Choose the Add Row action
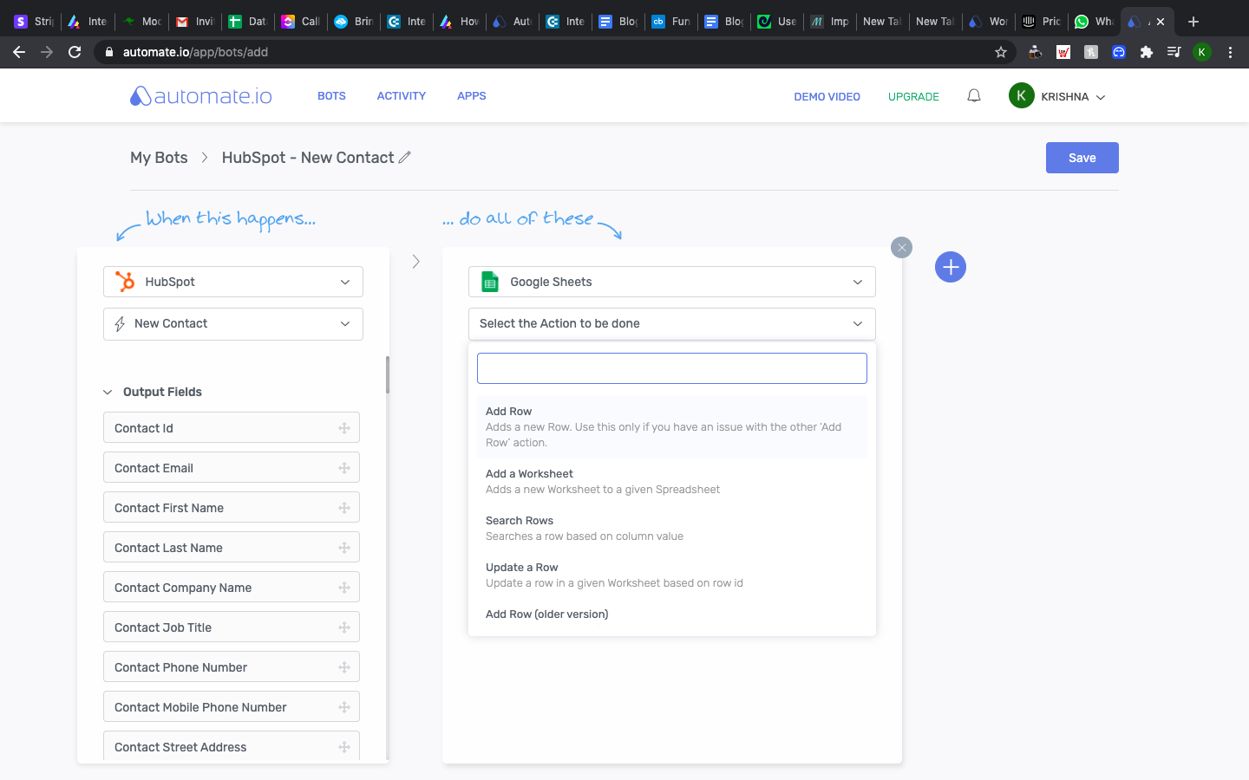 click(x=672, y=427)
